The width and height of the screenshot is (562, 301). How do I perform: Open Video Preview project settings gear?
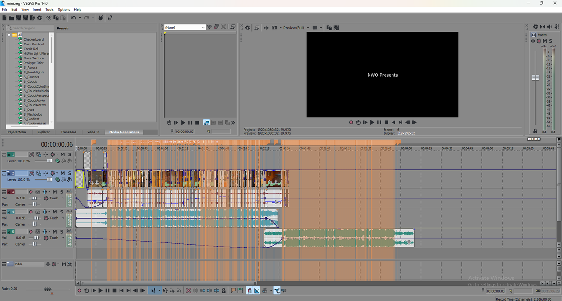coord(248,28)
